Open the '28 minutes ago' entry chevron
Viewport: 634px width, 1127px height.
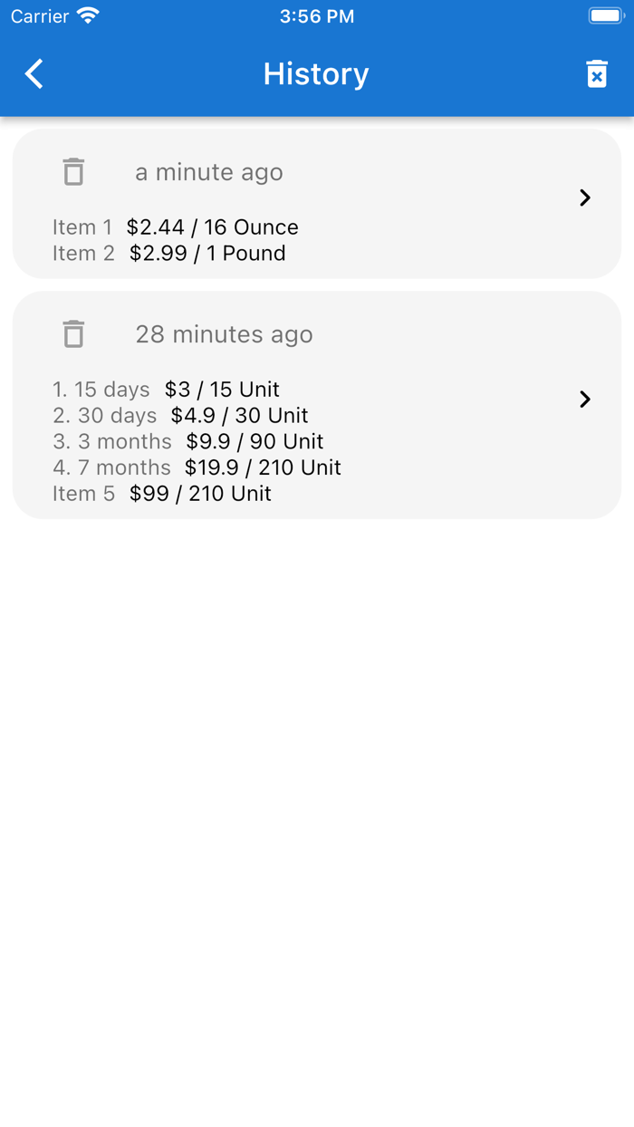click(x=585, y=399)
